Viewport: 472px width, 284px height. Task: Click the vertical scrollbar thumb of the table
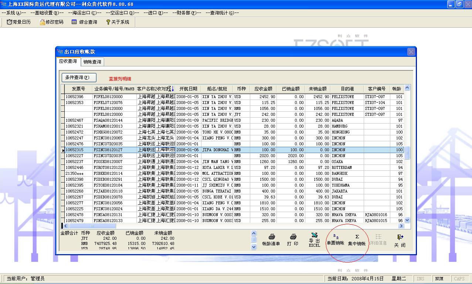[407, 153]
